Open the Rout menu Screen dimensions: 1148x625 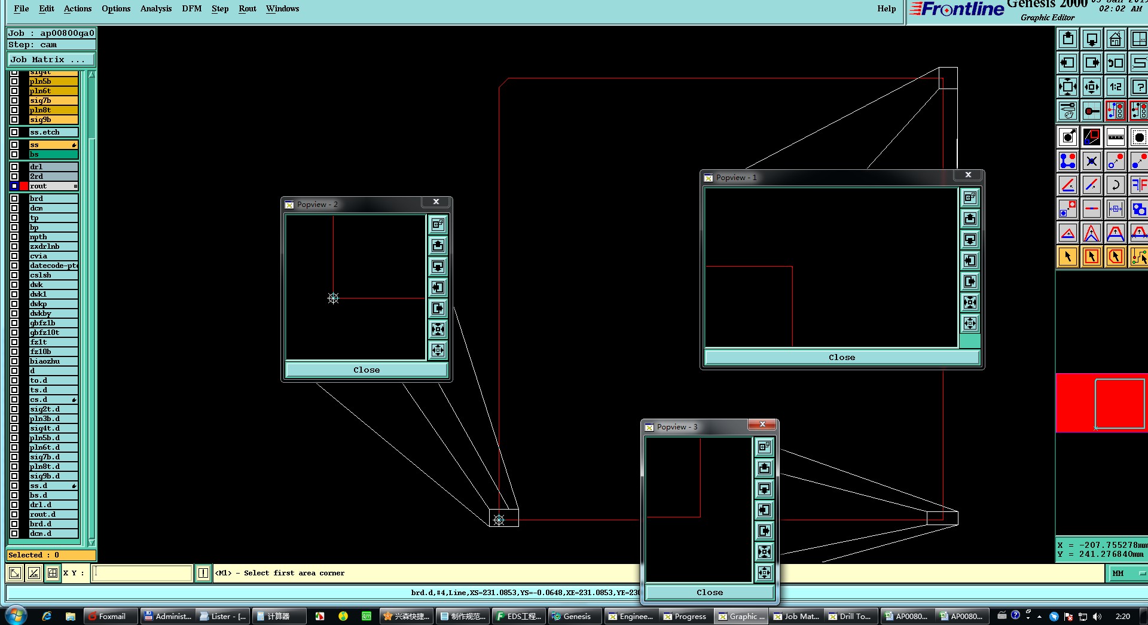point(248,8)
